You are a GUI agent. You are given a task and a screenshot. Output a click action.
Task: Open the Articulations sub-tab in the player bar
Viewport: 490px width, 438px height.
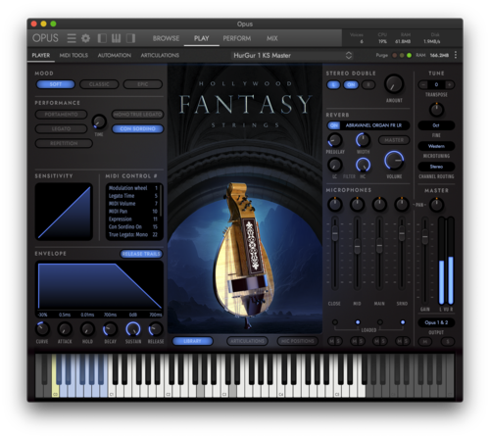160,55
